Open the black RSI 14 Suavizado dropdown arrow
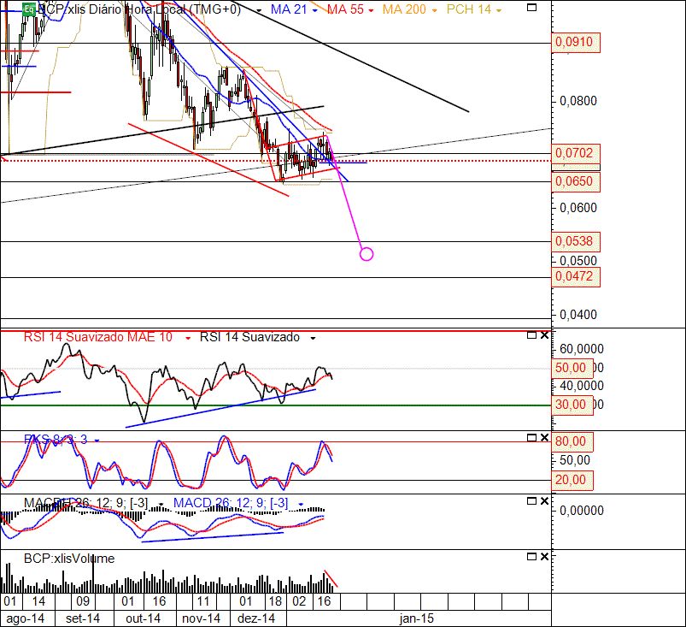 click(313, 338)
